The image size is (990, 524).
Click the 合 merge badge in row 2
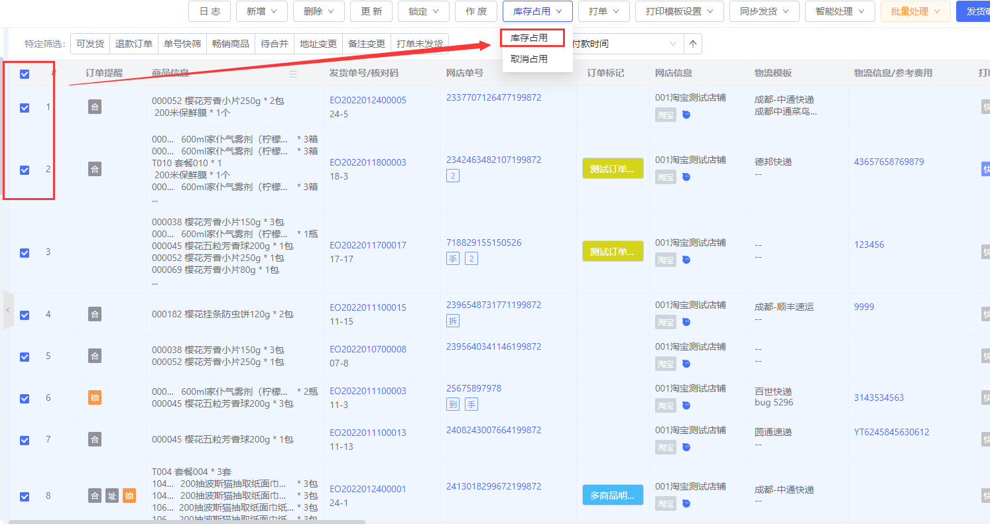[x=95, y=170]
